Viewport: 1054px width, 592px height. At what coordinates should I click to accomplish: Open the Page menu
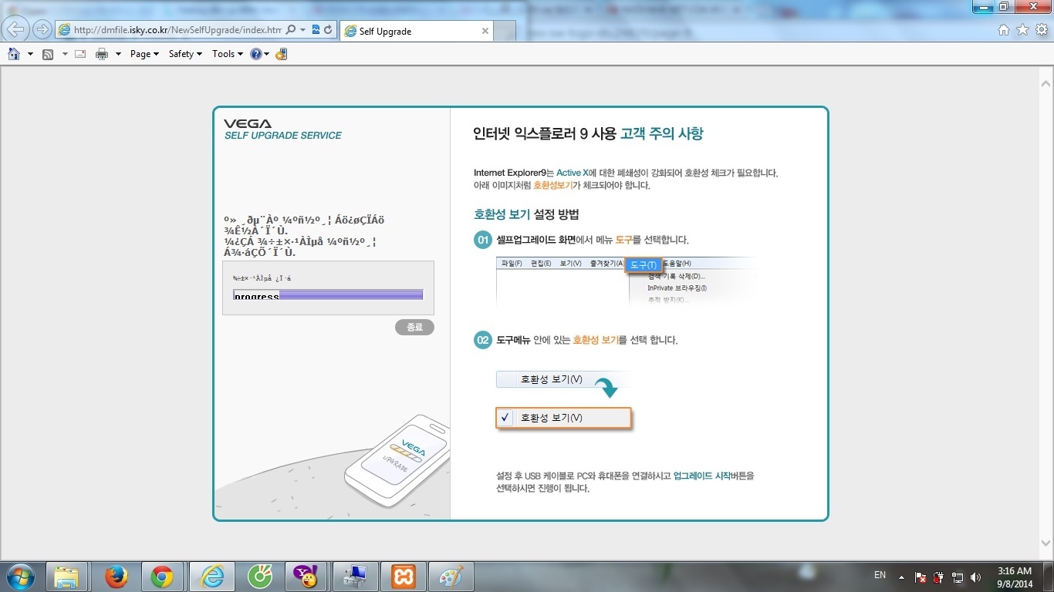click(x=144, y=54)
